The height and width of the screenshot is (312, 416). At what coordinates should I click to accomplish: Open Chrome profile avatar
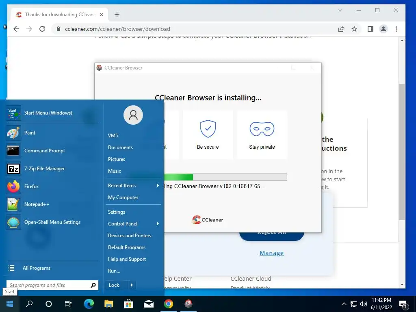[383, 29]
